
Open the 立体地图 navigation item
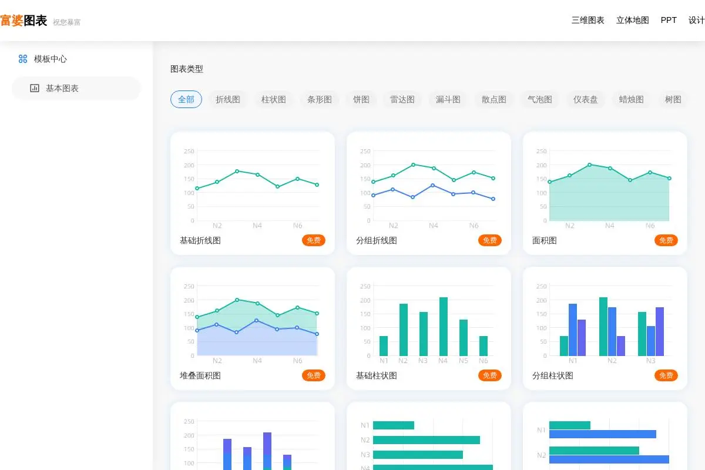tap(632, 20)
